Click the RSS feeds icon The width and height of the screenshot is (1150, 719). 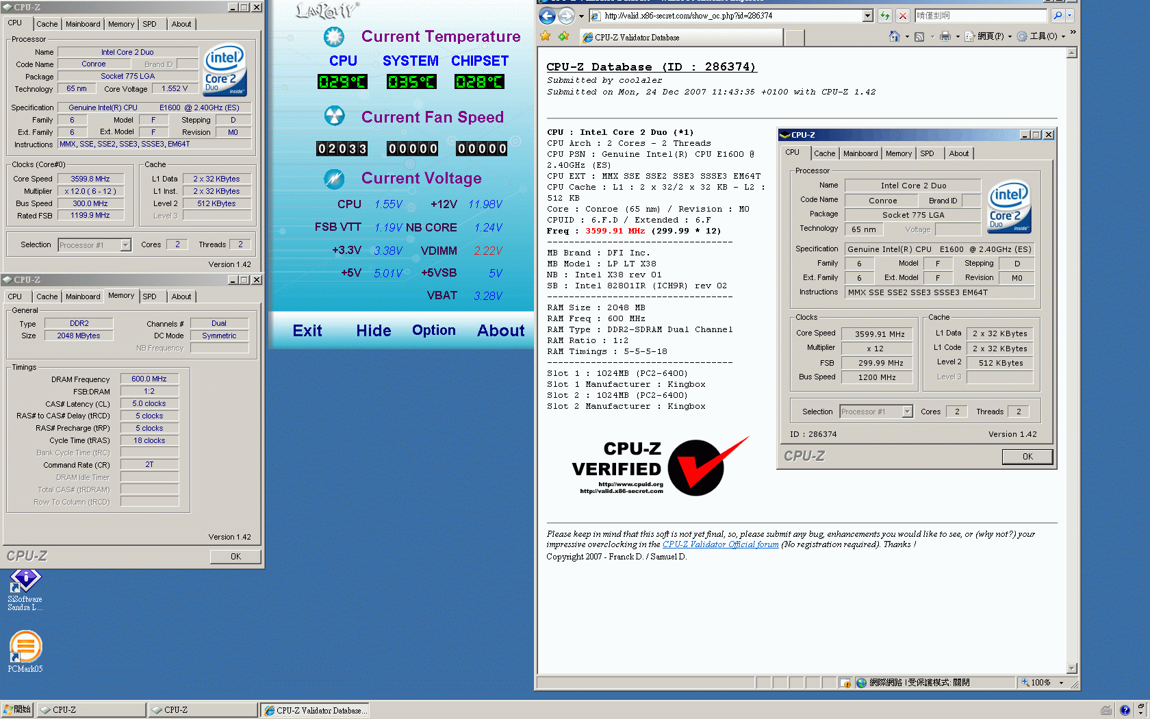pyautogui.click(x=919, y=36)
